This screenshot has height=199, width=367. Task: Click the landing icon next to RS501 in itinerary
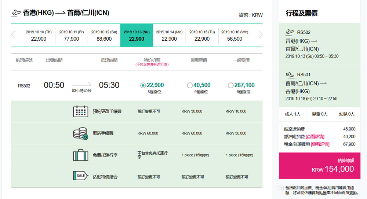coord(290,74)
